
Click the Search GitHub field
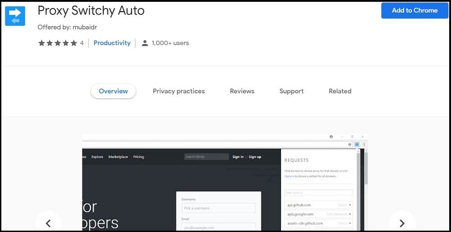point(207,157)
